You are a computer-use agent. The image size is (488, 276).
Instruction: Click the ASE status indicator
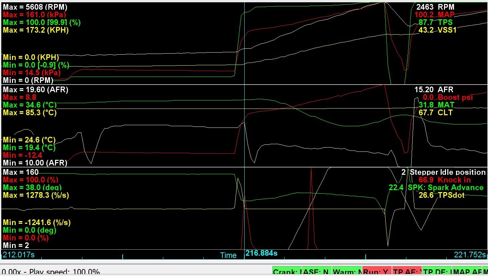[x=317, y=272]
